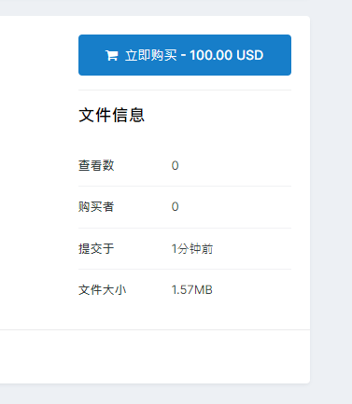Click the divider between 查看数 and 购买者
The image size is (352, 404).
(185, 187)
